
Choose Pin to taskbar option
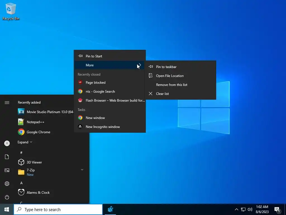(x=181, y=67)
